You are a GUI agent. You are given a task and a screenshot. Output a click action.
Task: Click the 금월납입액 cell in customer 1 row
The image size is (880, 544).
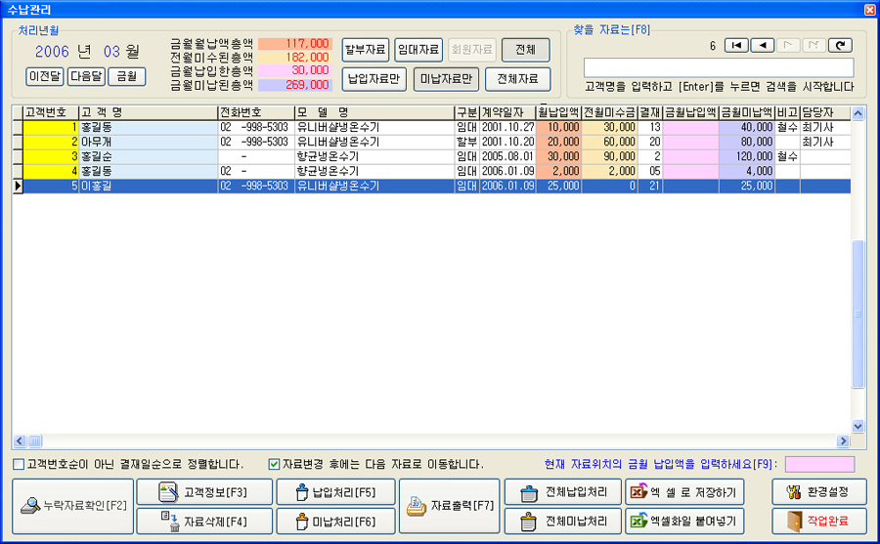pos(691,127)
